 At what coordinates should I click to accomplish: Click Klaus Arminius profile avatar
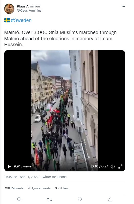9,9
